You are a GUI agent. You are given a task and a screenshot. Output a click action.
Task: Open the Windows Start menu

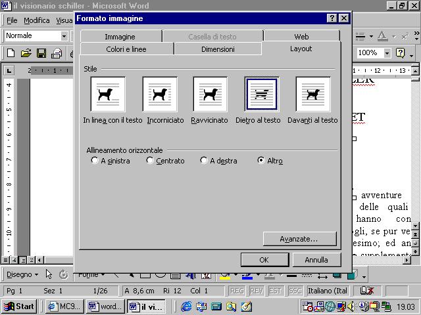(x=19, y=306)
